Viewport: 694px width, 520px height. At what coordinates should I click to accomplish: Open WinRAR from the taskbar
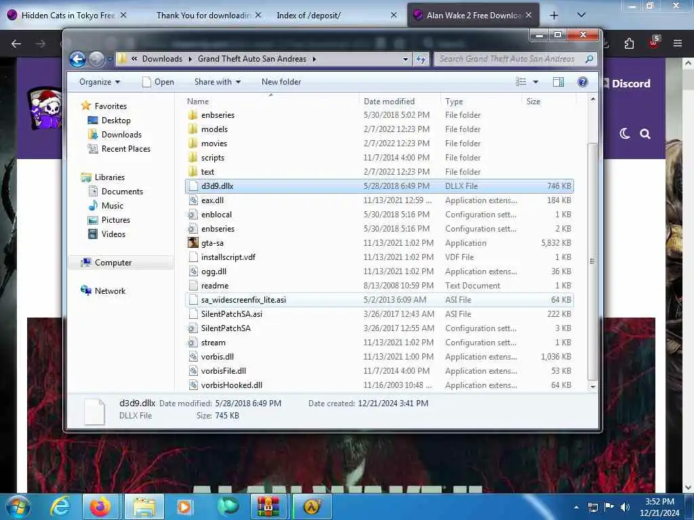click(x=268, y=506)
